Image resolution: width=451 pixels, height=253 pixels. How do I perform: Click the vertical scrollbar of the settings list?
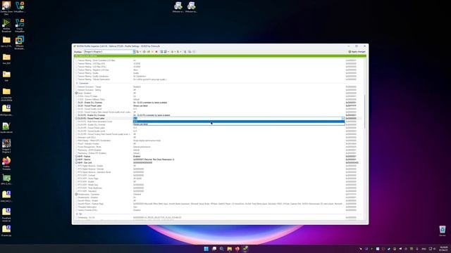365,112
